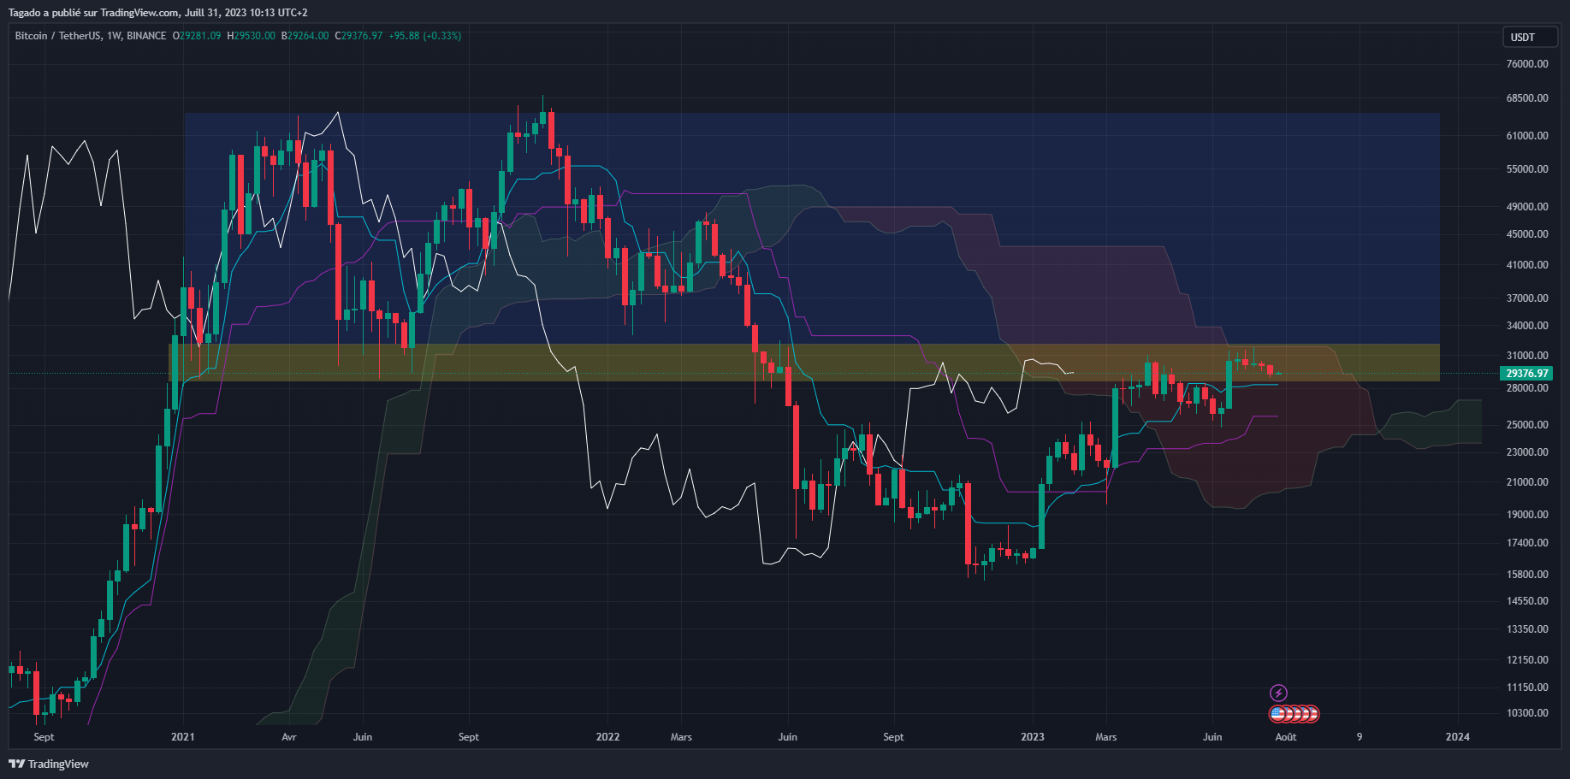Viewport: 1570px width, 779px height.
Task: Click the Août label on the time axis
Action: click(x=1285, y=737)
